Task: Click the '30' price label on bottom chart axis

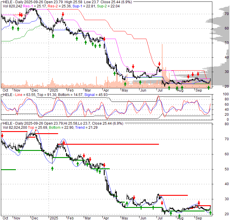Action: (x=227, y=199)
